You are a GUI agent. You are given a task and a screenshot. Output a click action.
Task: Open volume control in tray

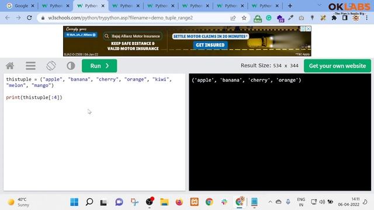[x=322, y=202]
